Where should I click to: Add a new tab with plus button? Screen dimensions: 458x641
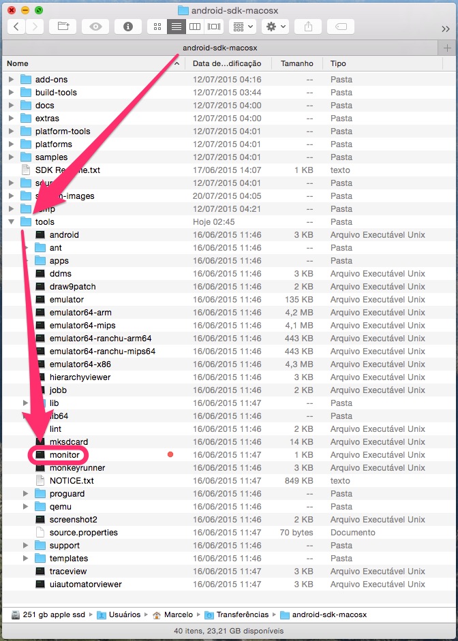coord(446,48)
